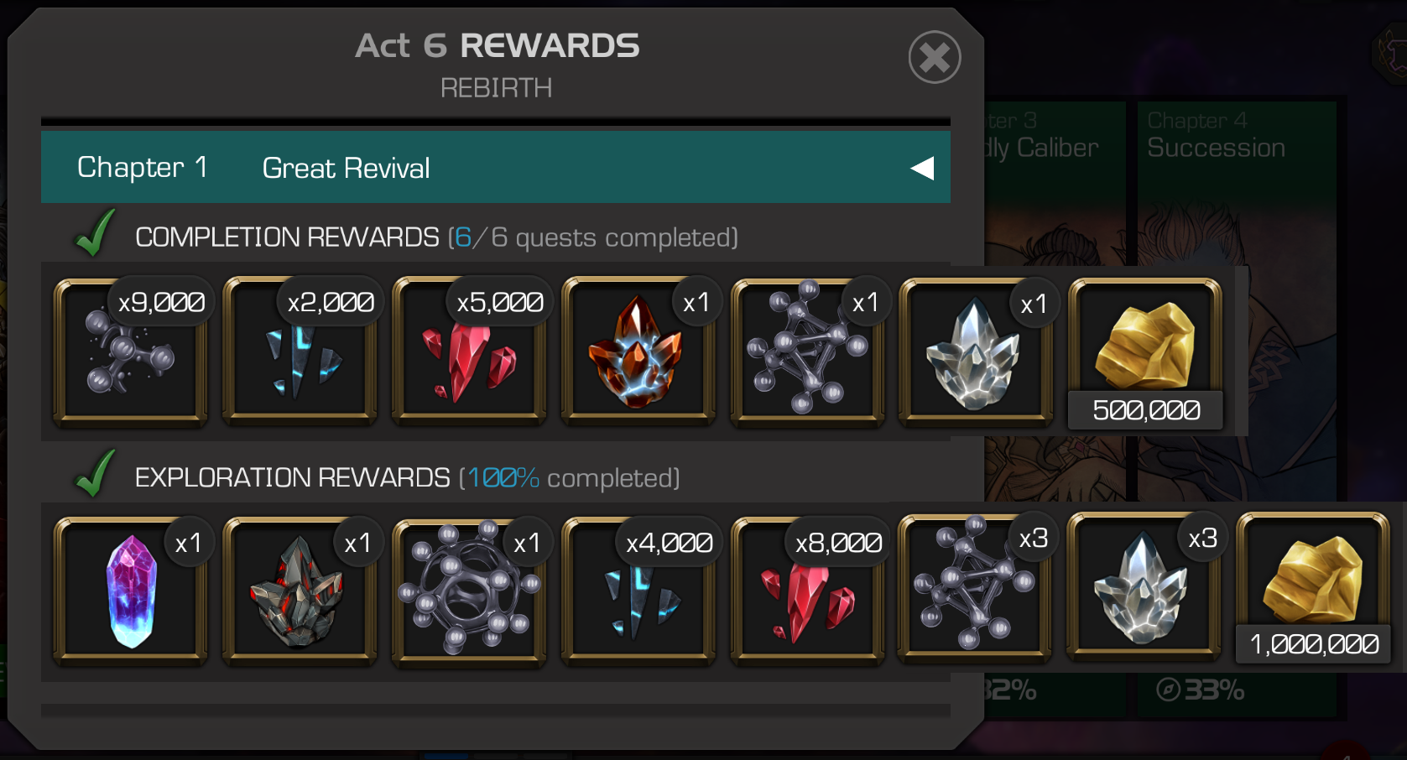
Task: Click the Completion Rewards green checkmark
Action: [x=95, y=233]
